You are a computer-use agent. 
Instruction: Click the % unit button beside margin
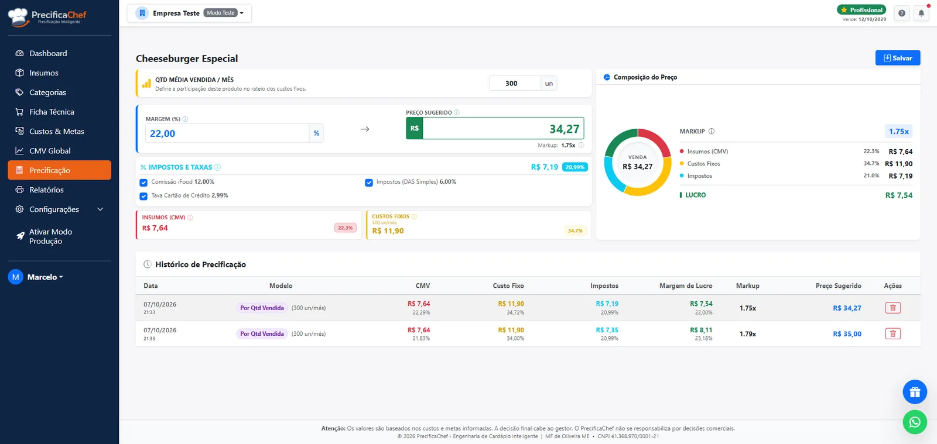[x=316, y=133]
